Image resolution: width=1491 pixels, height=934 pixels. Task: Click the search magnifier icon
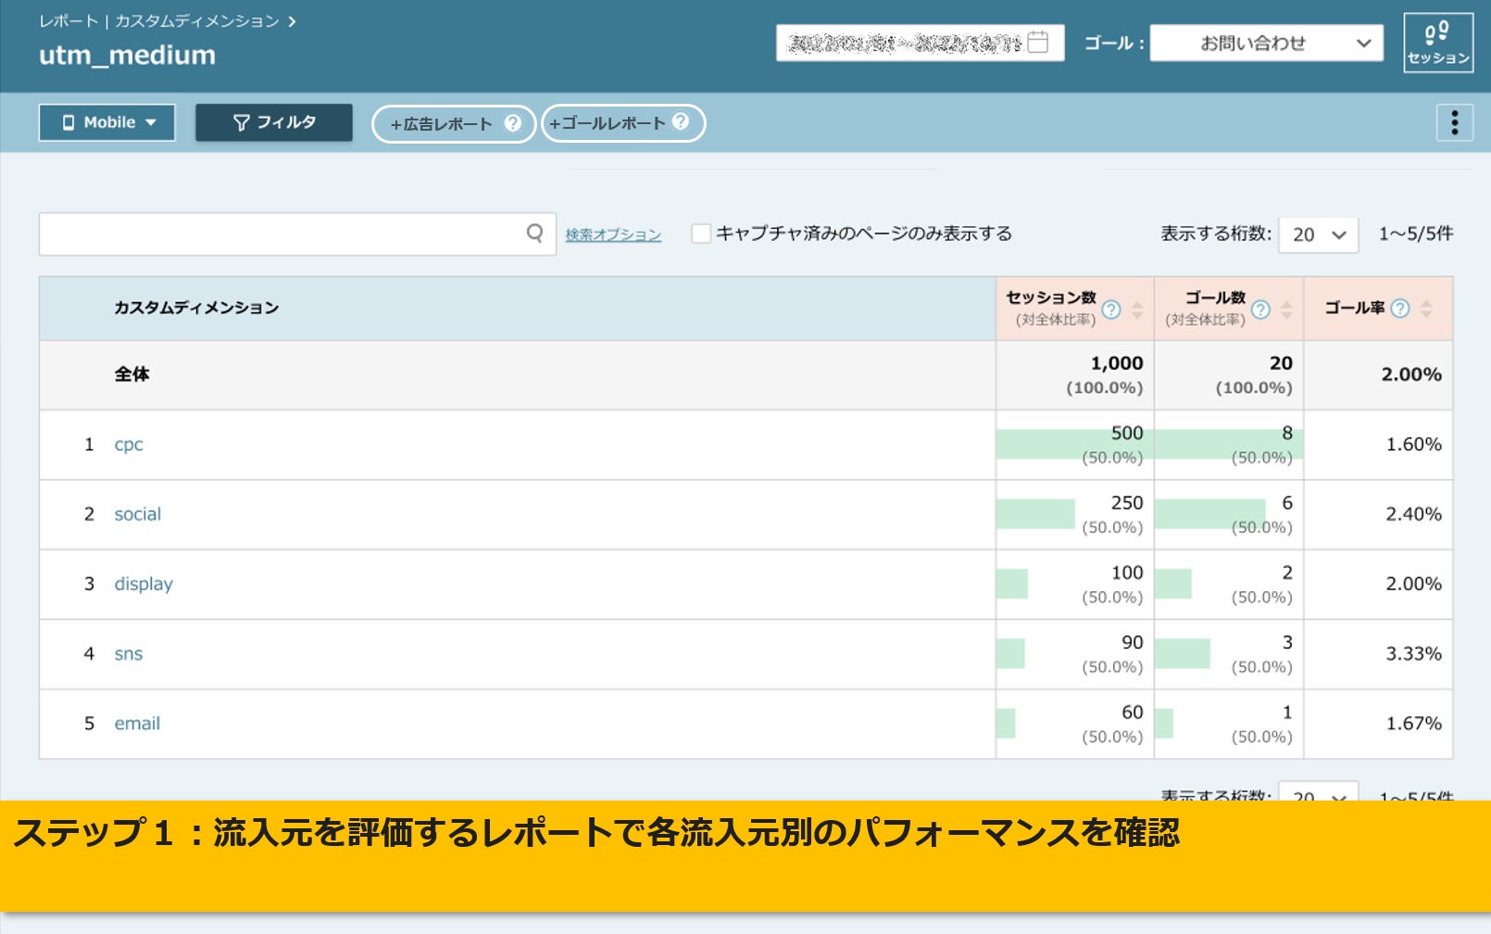tap(535, 233)
